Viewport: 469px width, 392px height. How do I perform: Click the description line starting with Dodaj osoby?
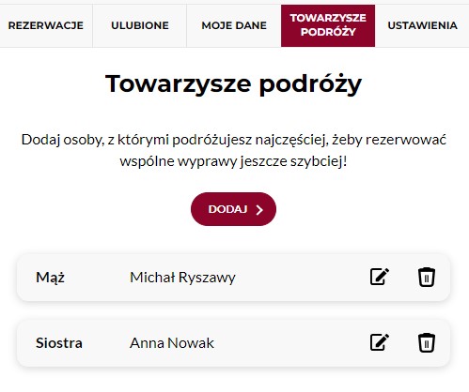coord(233,140)
